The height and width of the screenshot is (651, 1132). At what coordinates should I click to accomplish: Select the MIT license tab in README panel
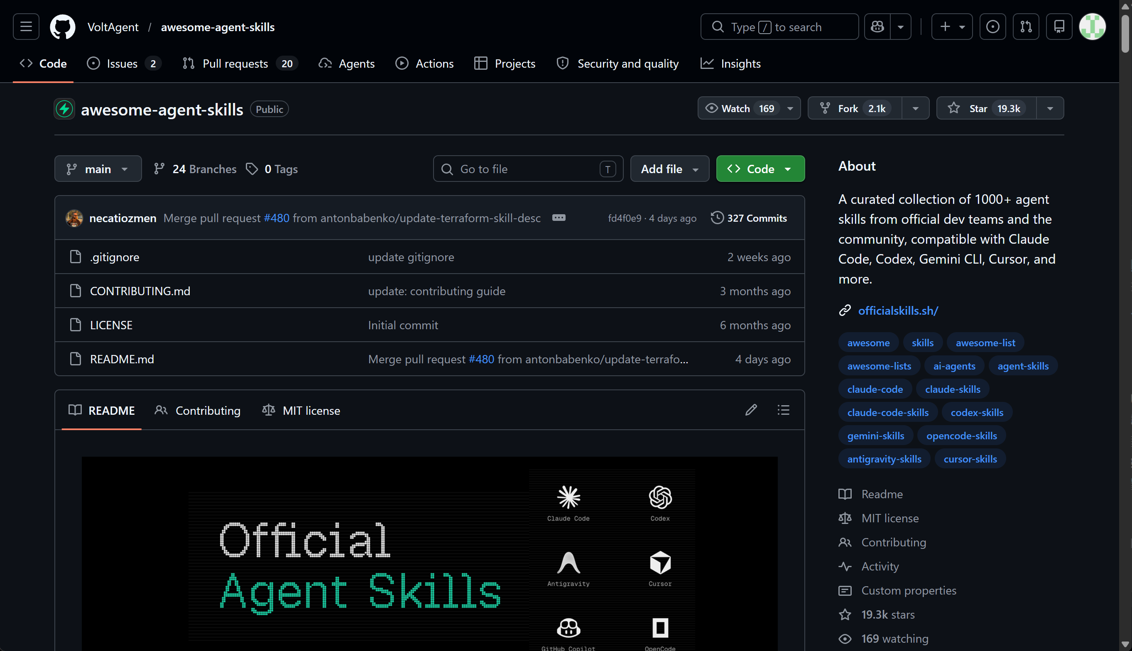click(x=301, y=410)
